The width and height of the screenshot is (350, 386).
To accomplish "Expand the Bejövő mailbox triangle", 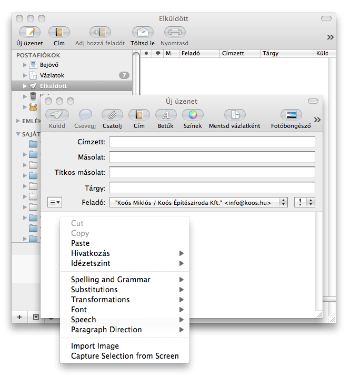I will pyautogui.click(x=25, y=65).
